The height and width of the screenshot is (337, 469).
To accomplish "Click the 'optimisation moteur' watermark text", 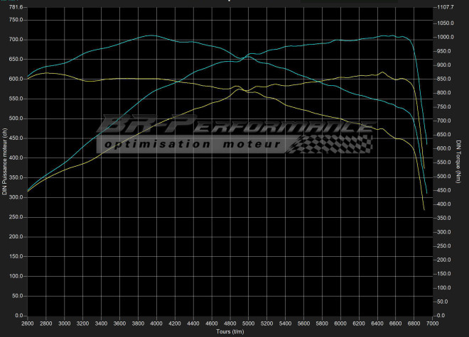I will (x=192, y=144).
